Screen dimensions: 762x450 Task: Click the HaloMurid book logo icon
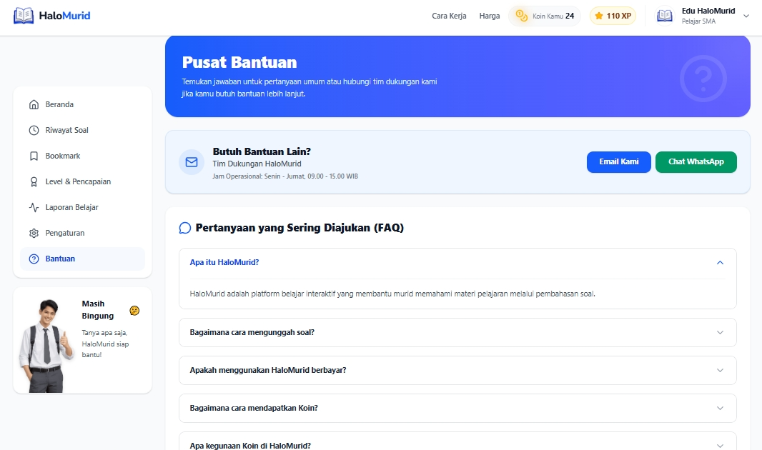tap(24, 16)
